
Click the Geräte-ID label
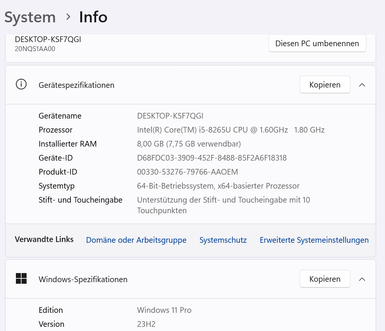[x=56, y=158]
